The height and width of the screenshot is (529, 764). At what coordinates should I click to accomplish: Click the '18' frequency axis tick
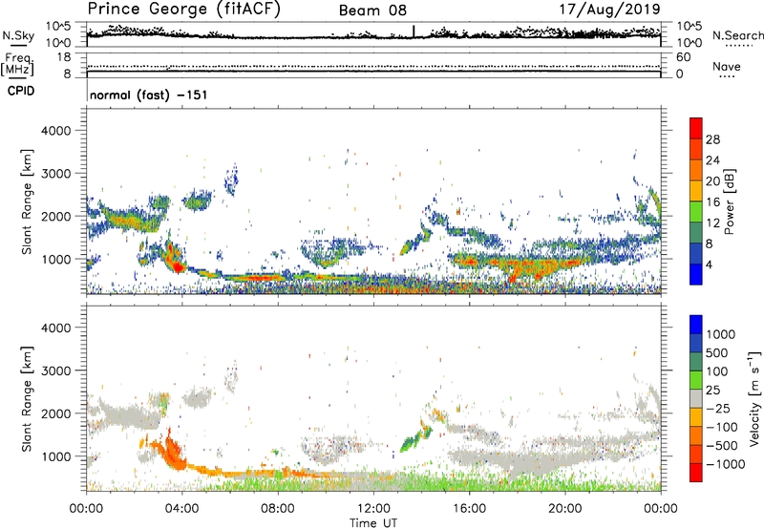[x=64, y=57]
